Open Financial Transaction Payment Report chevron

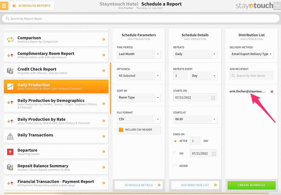[x=104, y=183]
